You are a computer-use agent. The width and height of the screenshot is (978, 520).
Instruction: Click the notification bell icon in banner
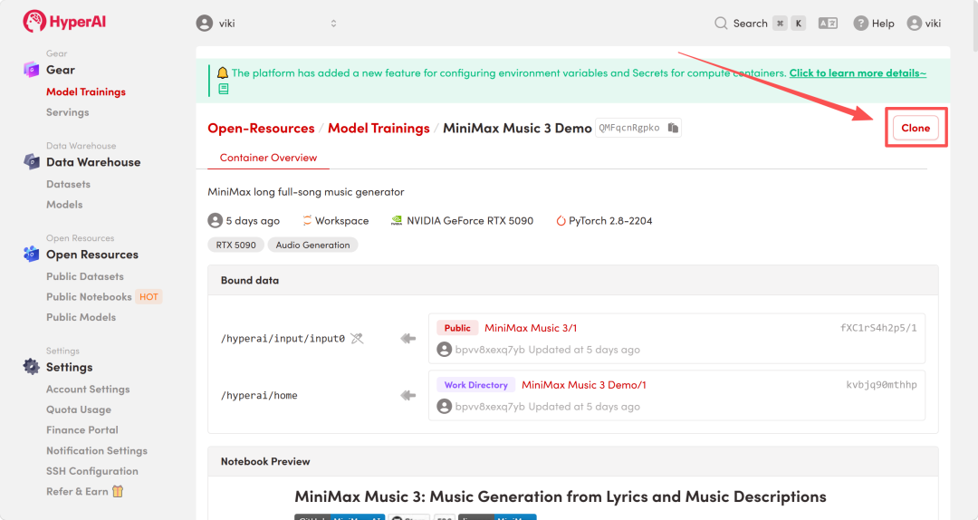[x=223, y=72]
